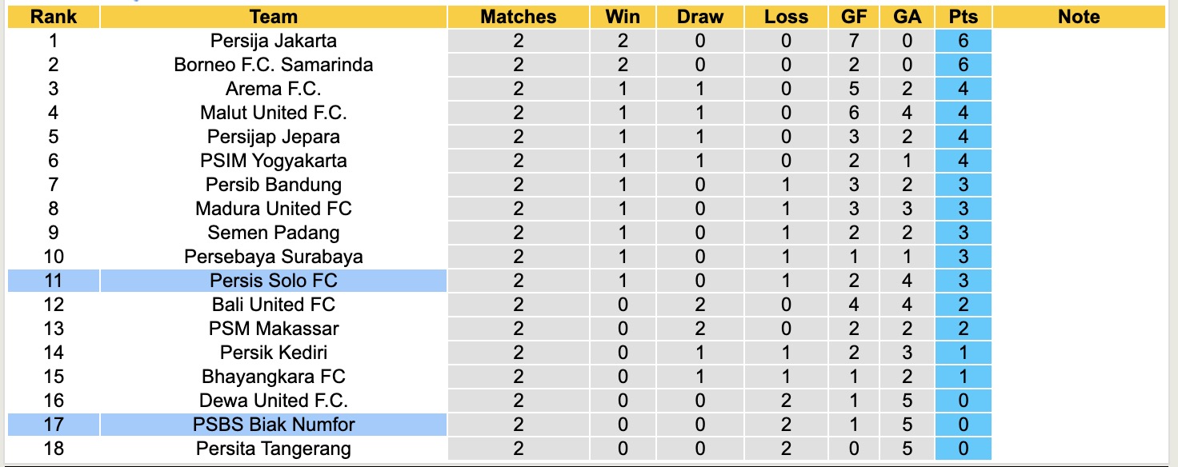1178x467 pixels.
Task: Click the Loss column header
Action: [786, 17]
